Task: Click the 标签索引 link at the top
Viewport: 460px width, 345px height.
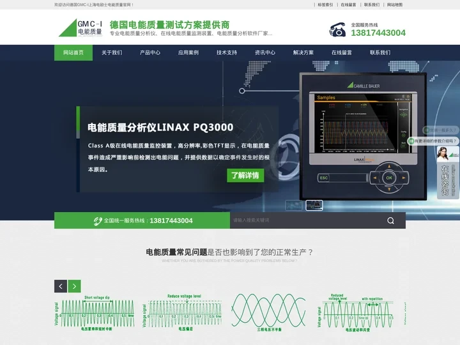Action: click(x=325, y=4)
